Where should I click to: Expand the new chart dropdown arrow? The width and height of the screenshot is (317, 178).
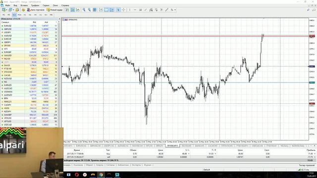click(x=6, y=10)
